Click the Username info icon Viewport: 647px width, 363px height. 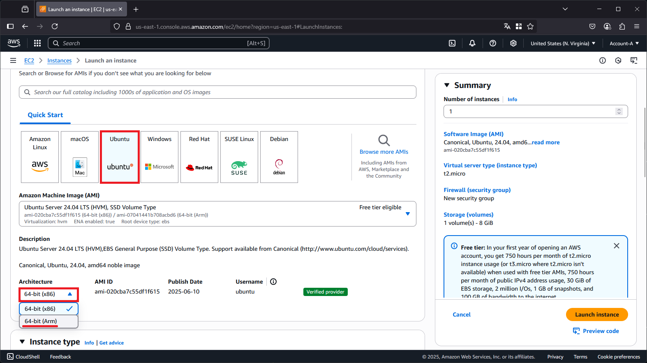(x=273, y=282)
